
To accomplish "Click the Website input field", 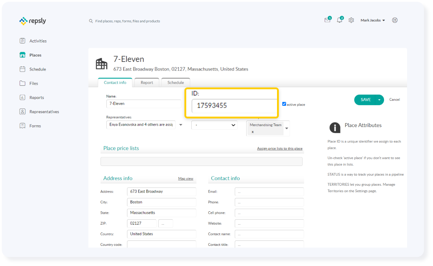I will pos(269,224).
